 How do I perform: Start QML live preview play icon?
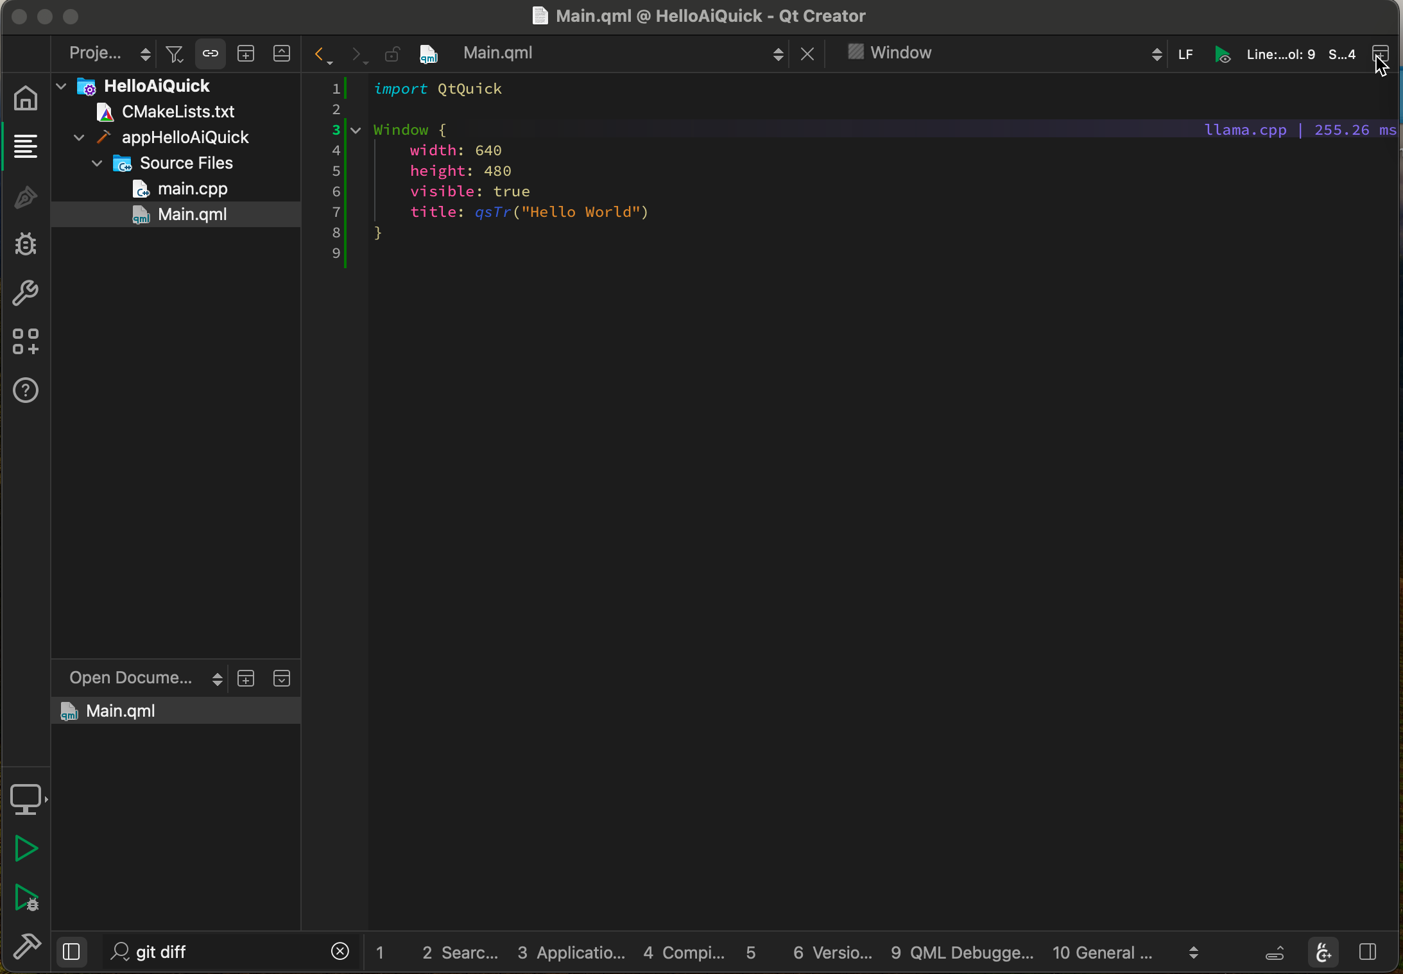coord(1223,55)
